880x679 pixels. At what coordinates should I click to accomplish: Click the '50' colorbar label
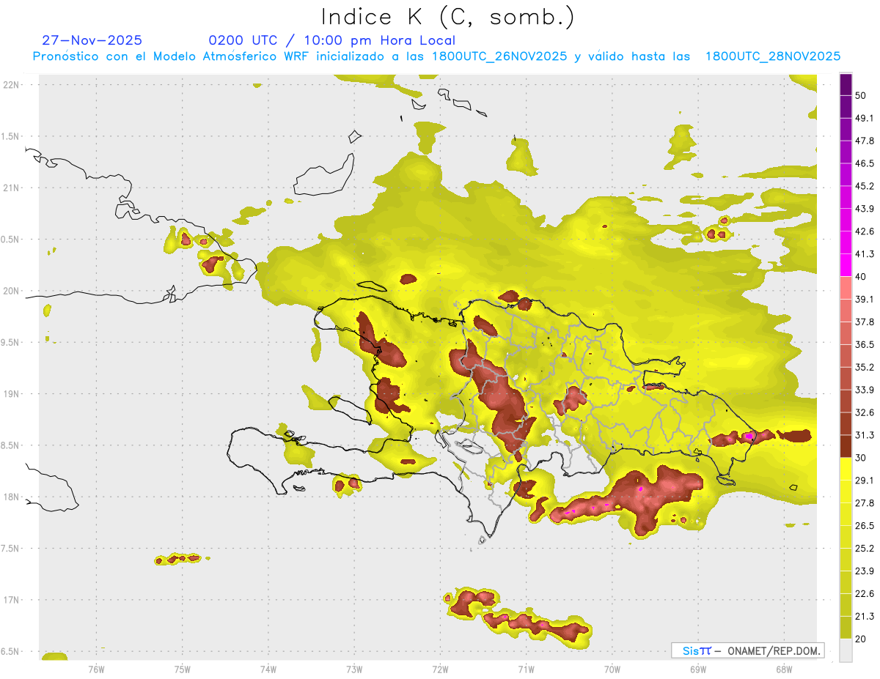point(860,95)
